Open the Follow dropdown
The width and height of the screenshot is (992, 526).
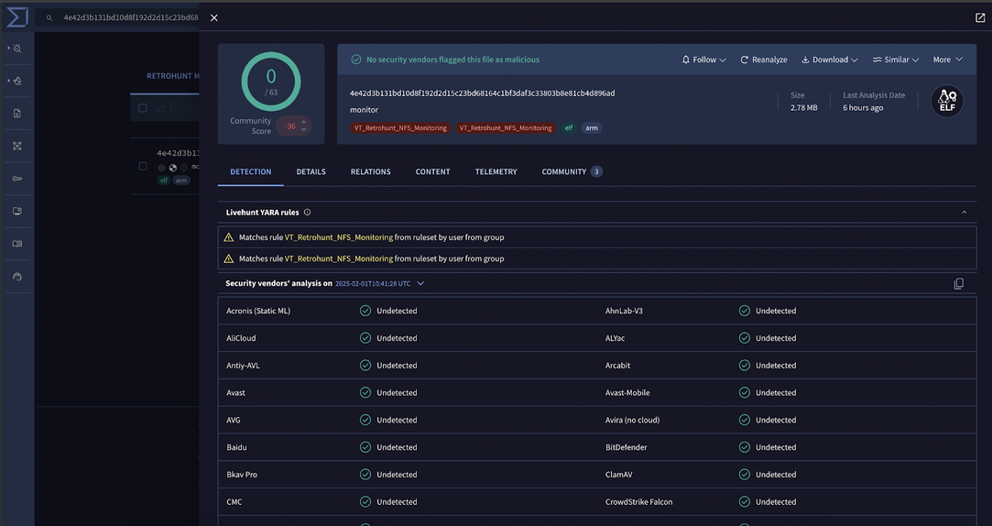703,60
